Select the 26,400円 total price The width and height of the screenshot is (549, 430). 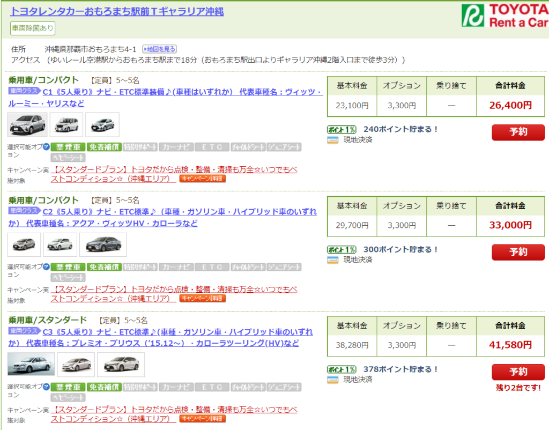pyautogui.click(x=510, y=105)
